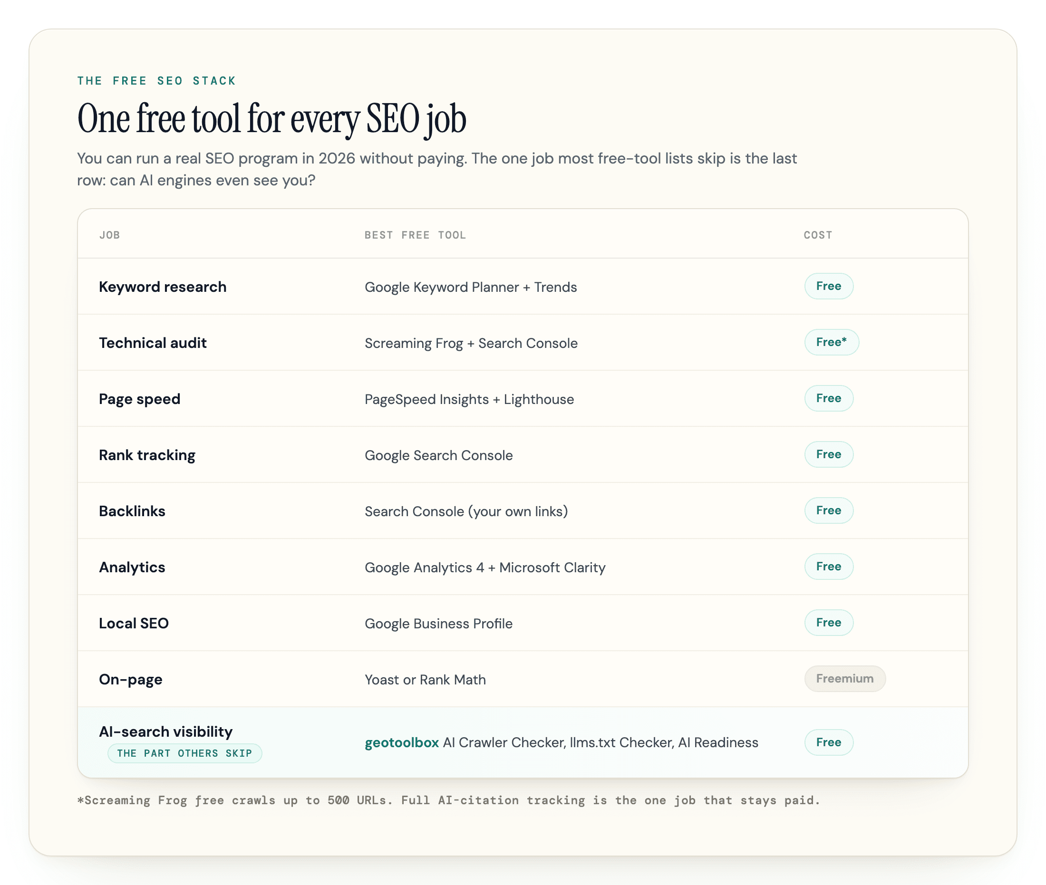Click THE FREE SEO STACK eyebrow label
This screenshot has height=885, width=1046.
(156, 81)
